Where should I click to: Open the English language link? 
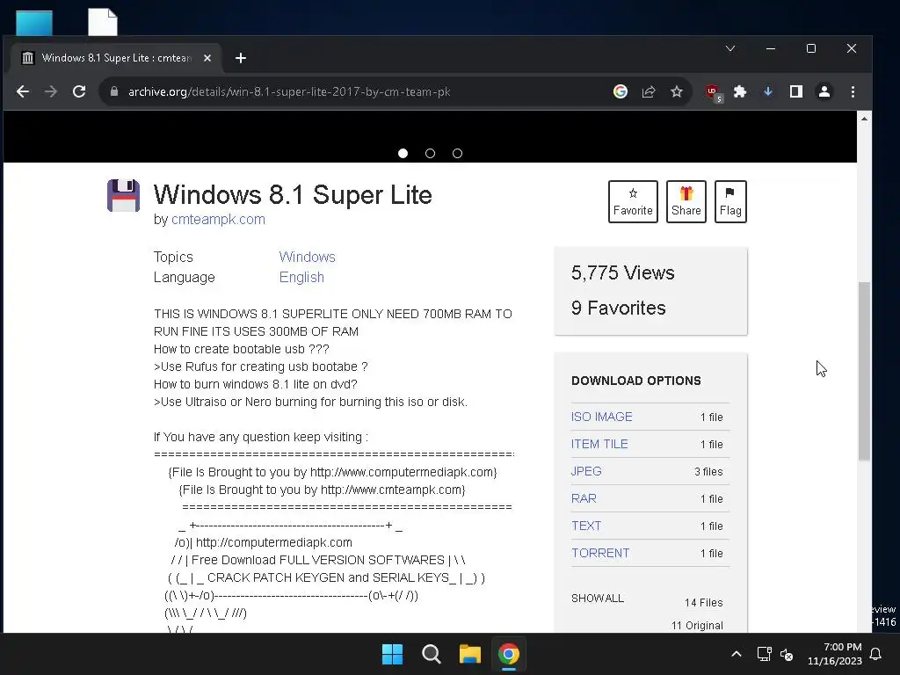point(301,277)
